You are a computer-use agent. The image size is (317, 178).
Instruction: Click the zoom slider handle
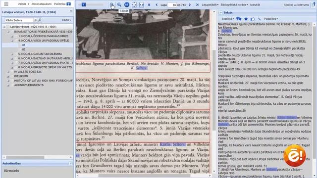pos(84,4)
